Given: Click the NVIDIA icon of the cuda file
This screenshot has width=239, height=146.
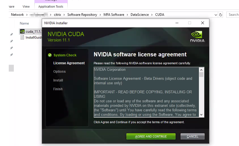Looking at the screenshot, I should pos(22,32).
